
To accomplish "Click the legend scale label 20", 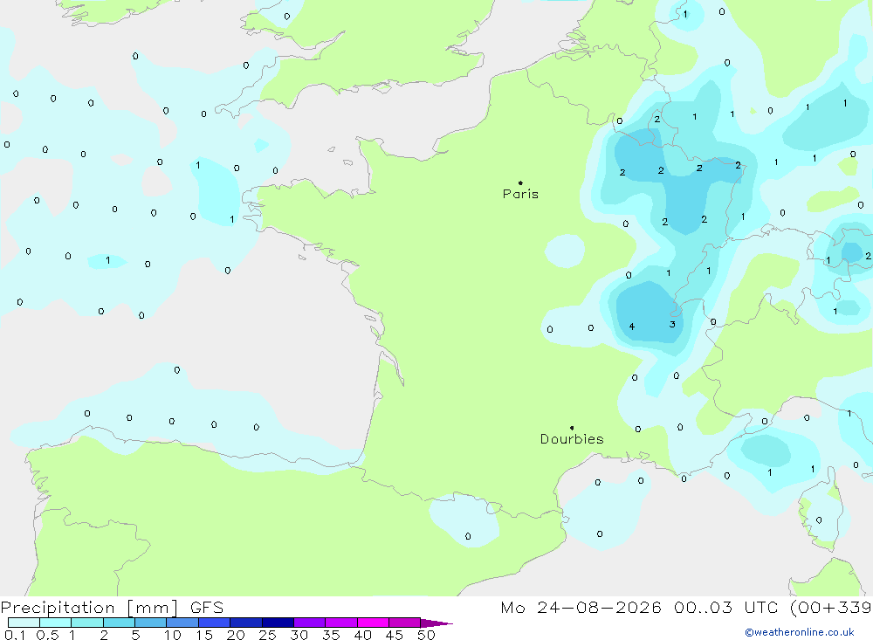I will [x=236, y=635].
